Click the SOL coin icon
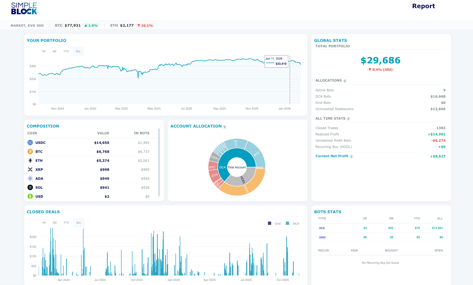The height and width of the screenshot is (285, 473). 30,187
